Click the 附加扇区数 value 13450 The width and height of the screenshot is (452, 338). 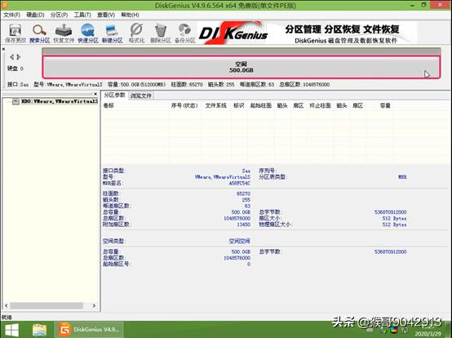[x=244, y=225]
